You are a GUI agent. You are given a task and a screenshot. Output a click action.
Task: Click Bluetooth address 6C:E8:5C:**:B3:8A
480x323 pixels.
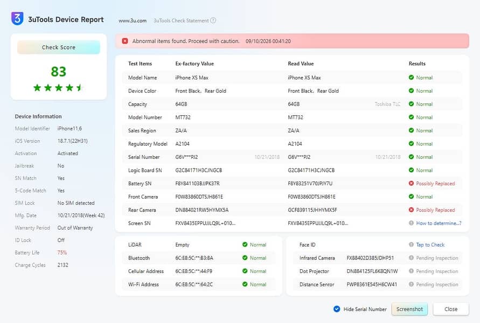194,258
